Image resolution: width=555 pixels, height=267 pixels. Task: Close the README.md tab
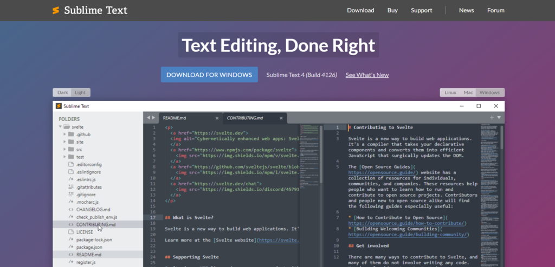click(x=217, y=118)
